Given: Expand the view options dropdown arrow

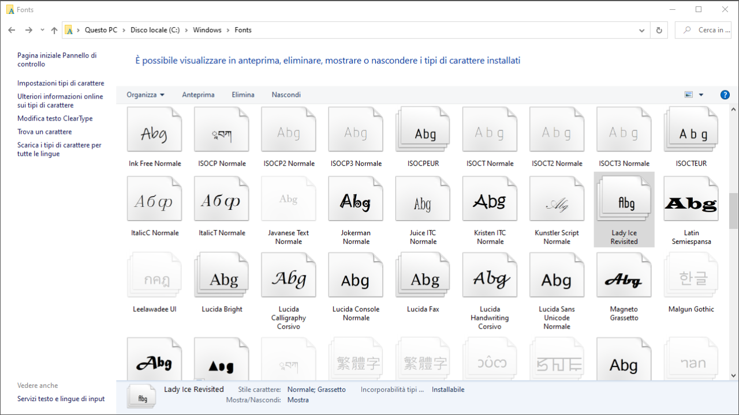Looking at the screenshot, I should [701, 95].
